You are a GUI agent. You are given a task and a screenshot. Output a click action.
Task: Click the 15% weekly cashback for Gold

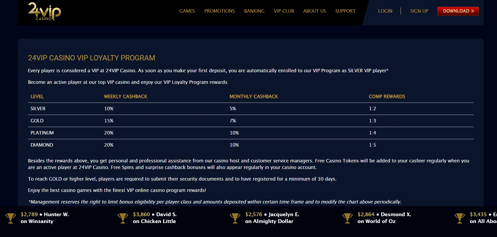[x=109, y=121]
